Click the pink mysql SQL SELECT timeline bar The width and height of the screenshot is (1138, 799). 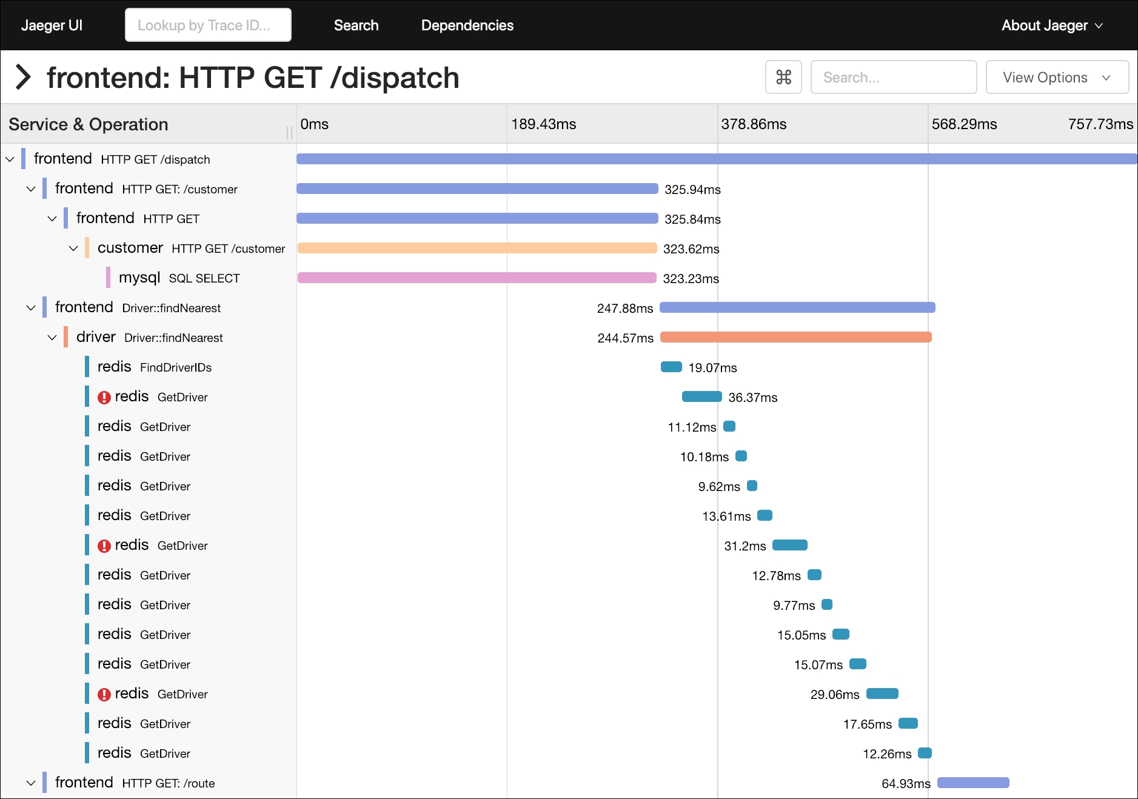coord(476,278)
